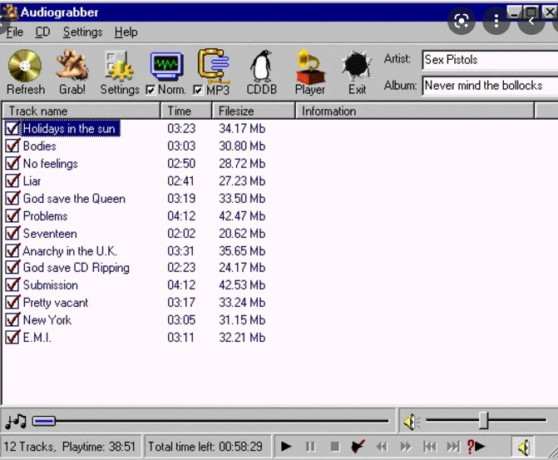Click the speaker icon beside the volume slider

click(412, 422)
